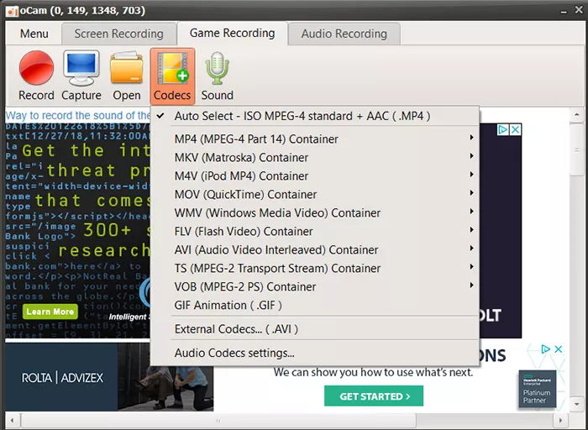Image resolution: width=588 pixels, height=430 pixels.
Task: Expand M4V (iPod MP4) Container submenu
Action: click(315, 176)
